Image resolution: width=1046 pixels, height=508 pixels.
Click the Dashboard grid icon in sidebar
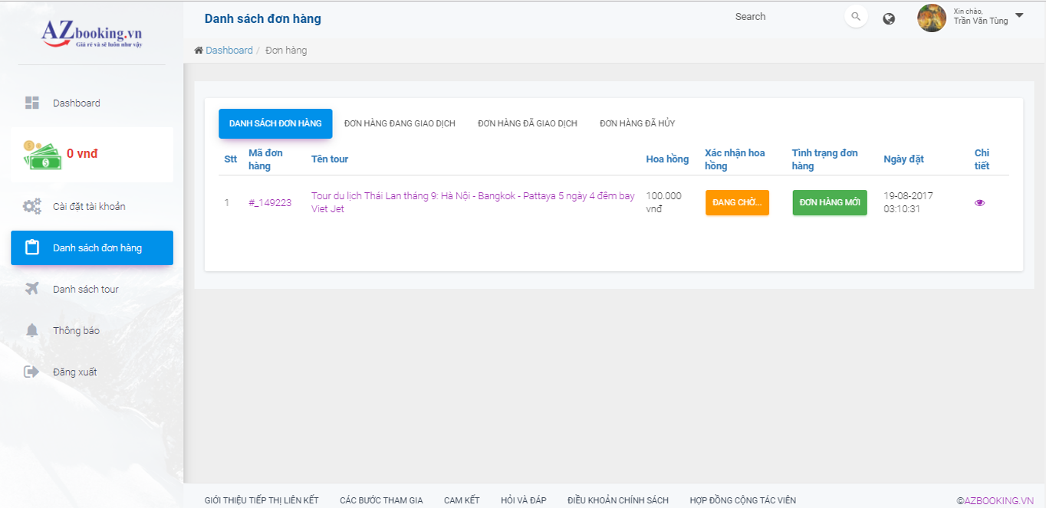31,103
